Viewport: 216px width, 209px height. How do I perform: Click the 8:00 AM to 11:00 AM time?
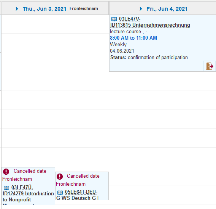(133, 38)
